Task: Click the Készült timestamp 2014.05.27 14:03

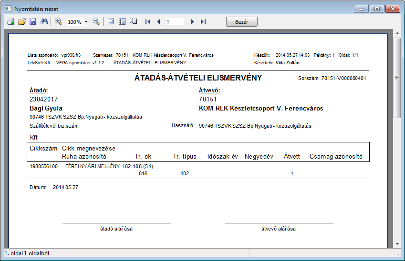Action: (x=292, y=55)
